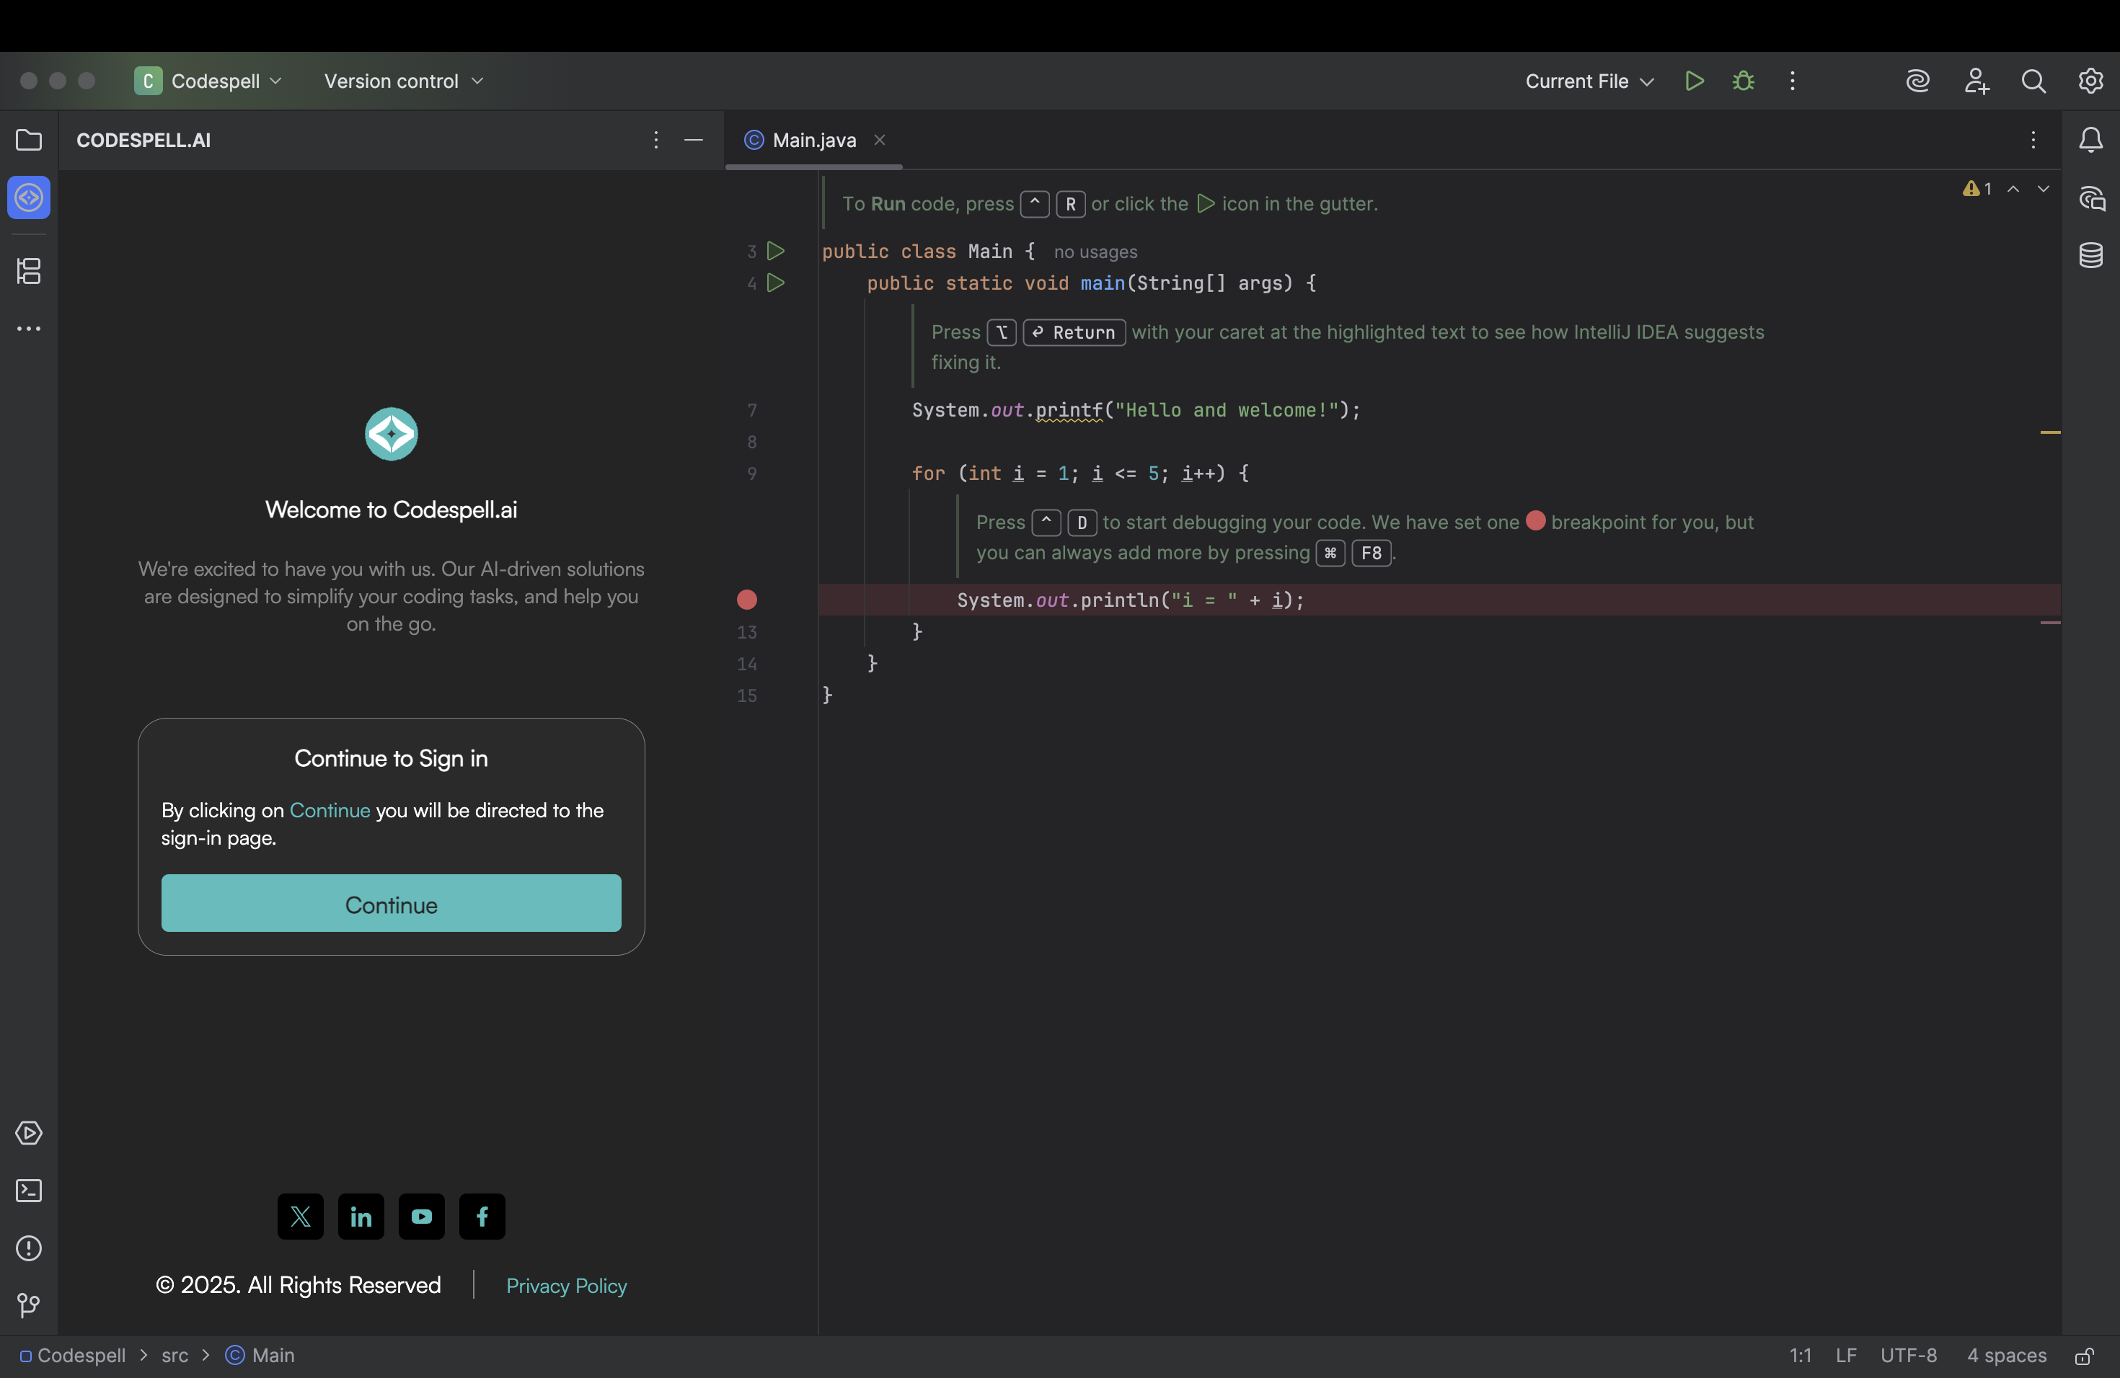This screenshot has height=1378, width=2120.
Task: Open the Problems tool window
Action: coord(29,1249)
